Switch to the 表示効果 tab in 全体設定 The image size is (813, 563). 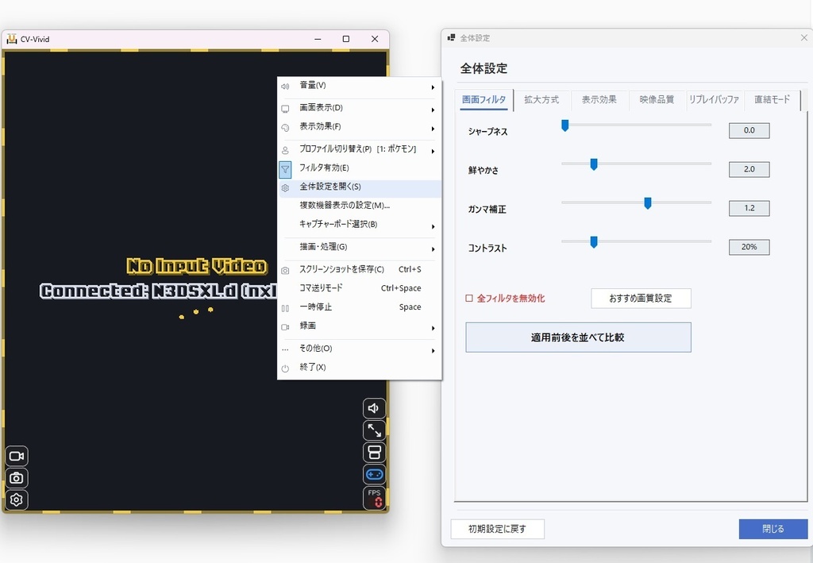tap(599, 100)
